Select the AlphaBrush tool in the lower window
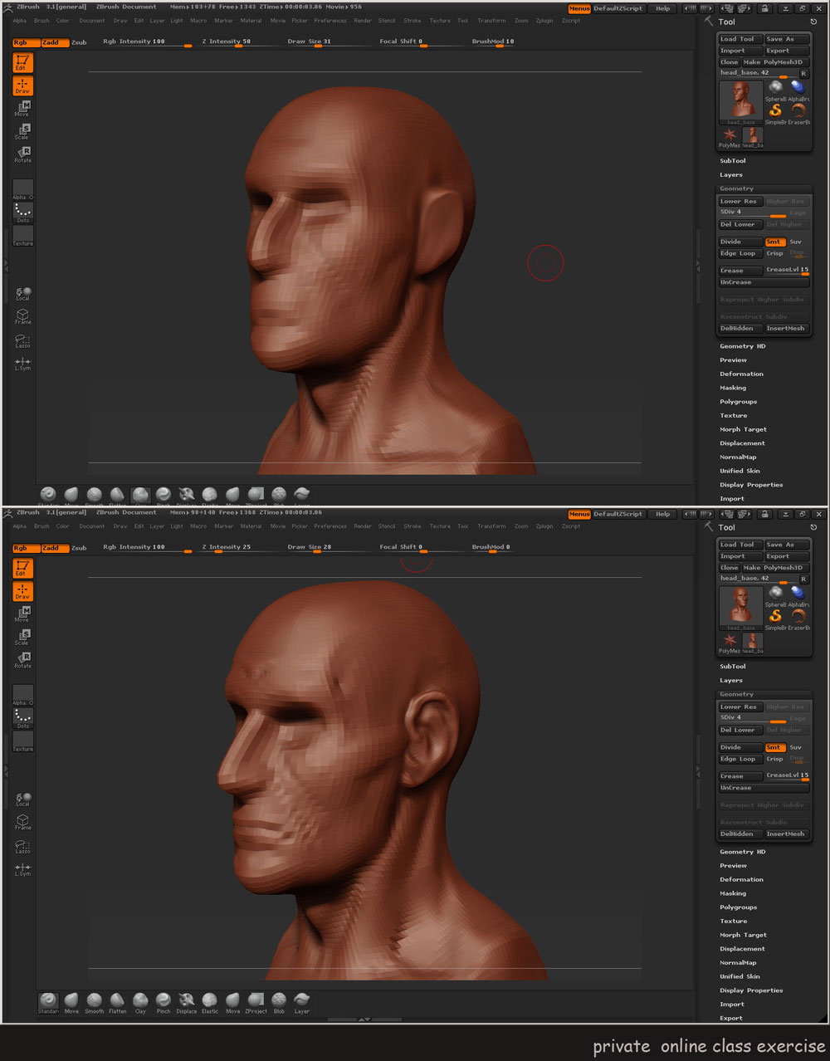Screen dimensions: 830x1061 click(x=798, y=594)
